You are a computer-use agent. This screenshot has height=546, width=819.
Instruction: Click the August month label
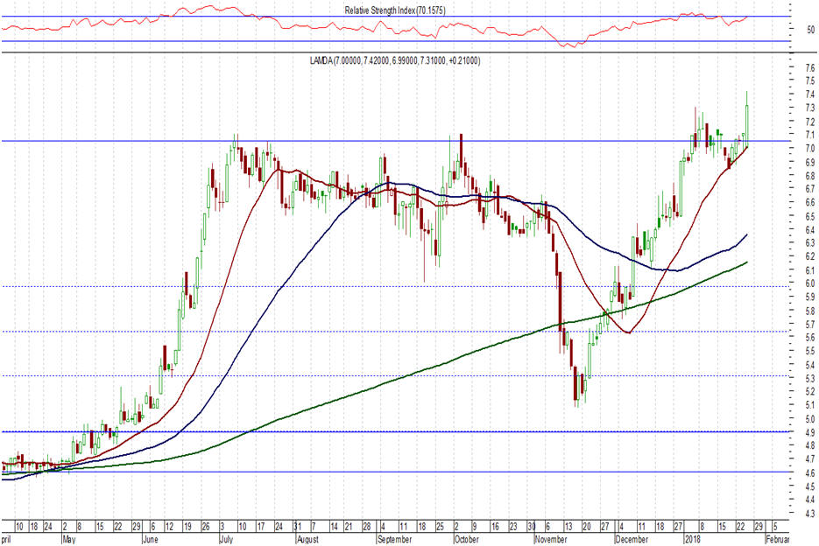307,539
